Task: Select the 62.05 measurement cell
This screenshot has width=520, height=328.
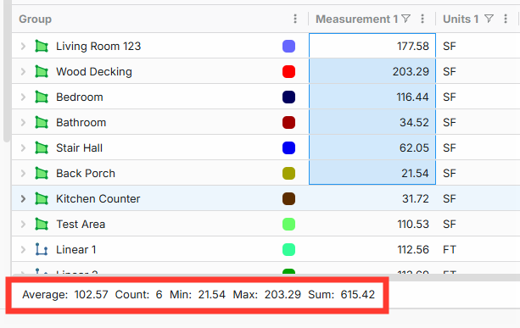Action: [x=372, y=147]
